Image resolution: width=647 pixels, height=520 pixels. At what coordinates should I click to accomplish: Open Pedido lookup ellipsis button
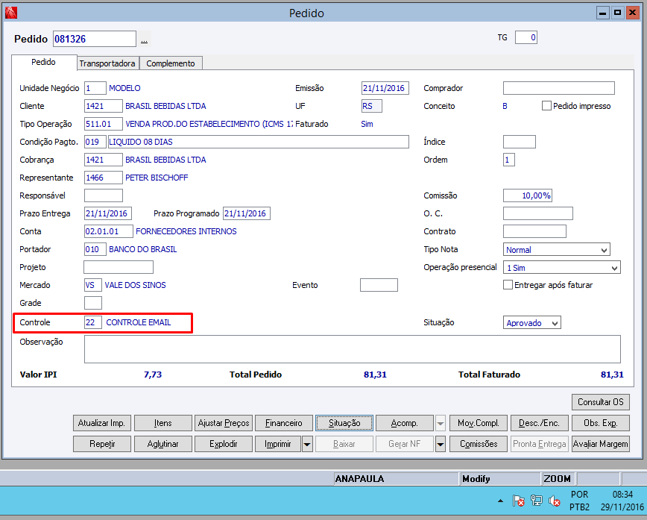pyautogui.click(x=144, y=40)
